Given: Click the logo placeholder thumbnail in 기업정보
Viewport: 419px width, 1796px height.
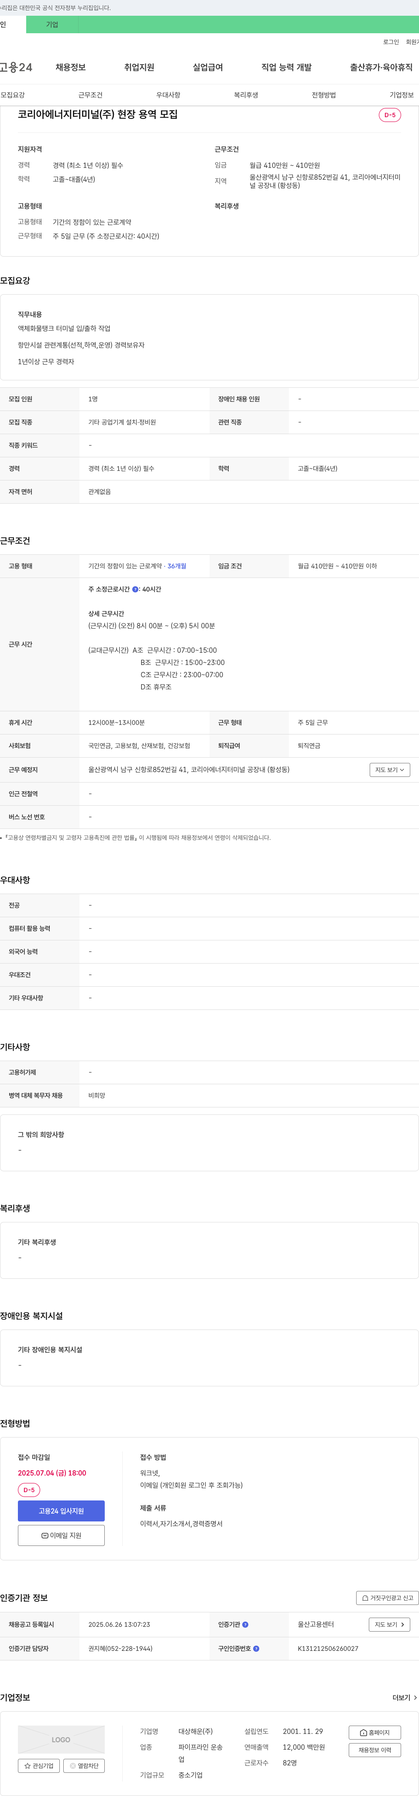Looking at the screenshot, I should [x=61, y=1739].
